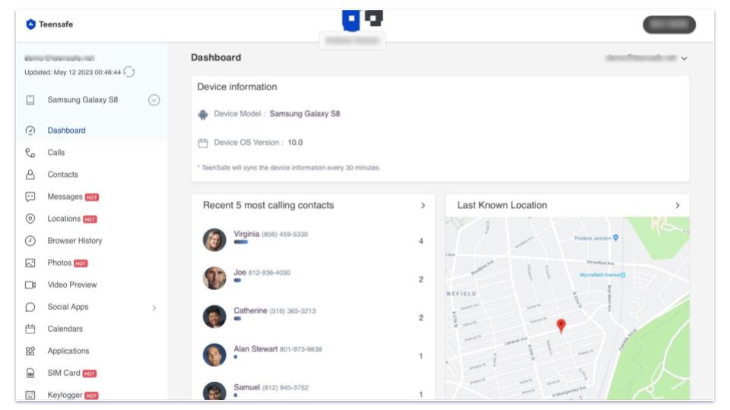
Task: Expand Last Known Location panel arrow
Action: [678, 206]
